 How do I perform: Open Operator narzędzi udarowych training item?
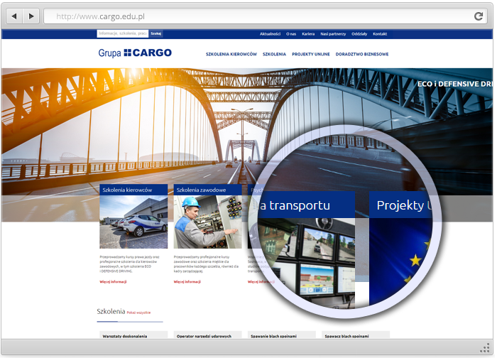[x=207, y=335]
